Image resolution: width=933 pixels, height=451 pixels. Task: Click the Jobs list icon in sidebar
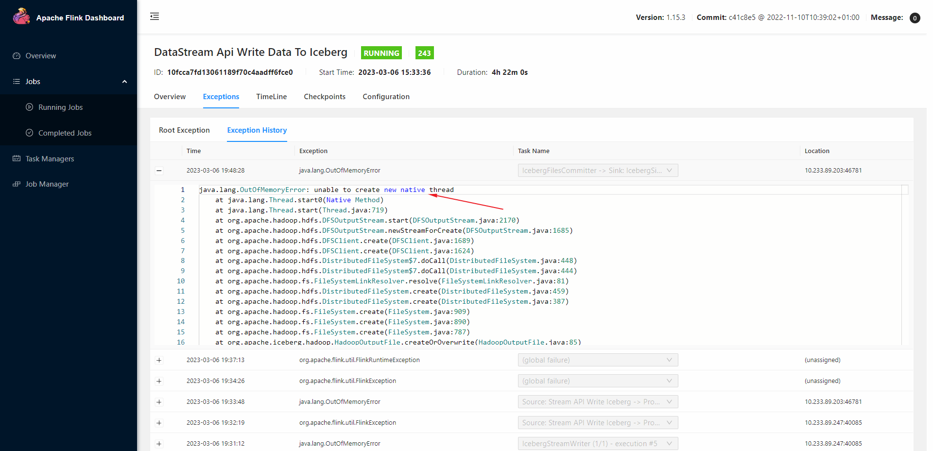tap(17, 82)
